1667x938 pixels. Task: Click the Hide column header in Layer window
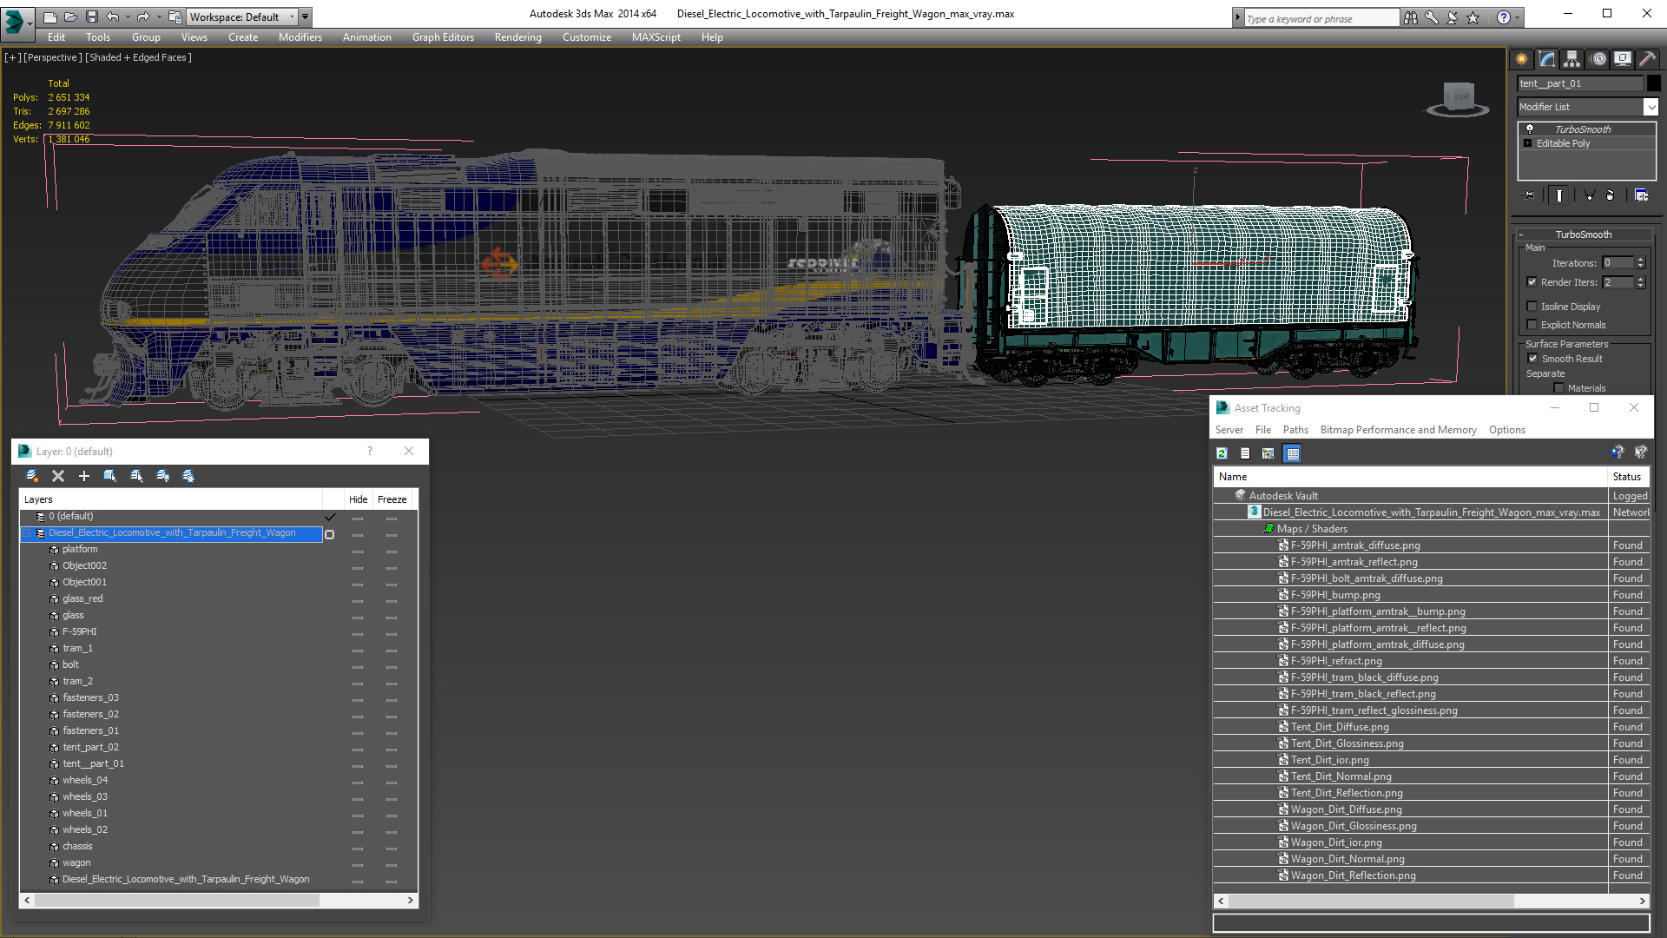[358, 499]
